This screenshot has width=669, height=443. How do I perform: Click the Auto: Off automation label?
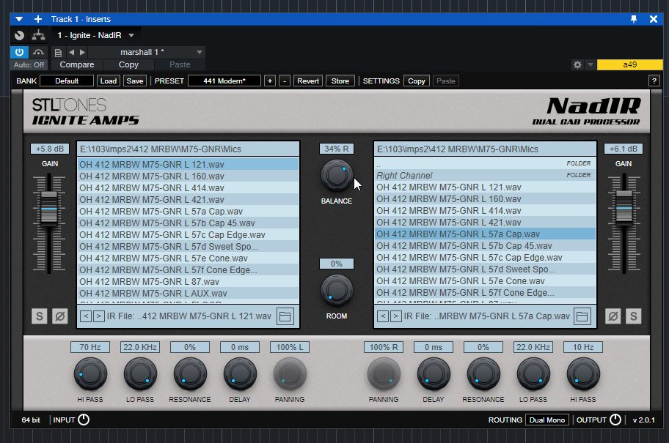[x=29, y=64]
